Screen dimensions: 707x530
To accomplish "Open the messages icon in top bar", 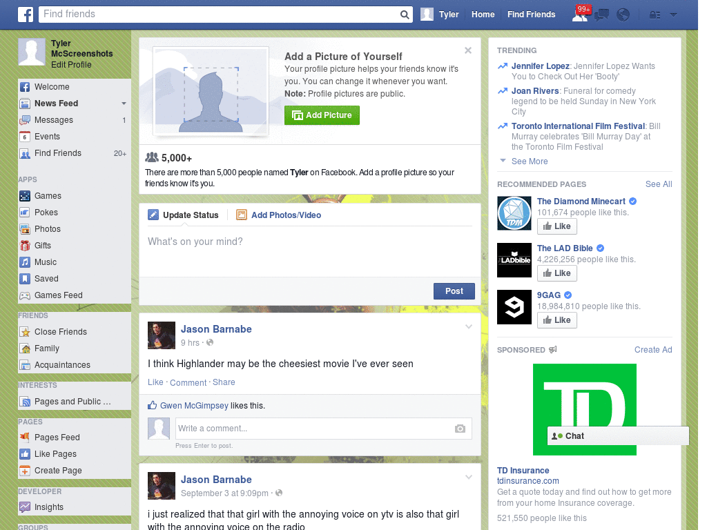I will click(x=601, y=15).
